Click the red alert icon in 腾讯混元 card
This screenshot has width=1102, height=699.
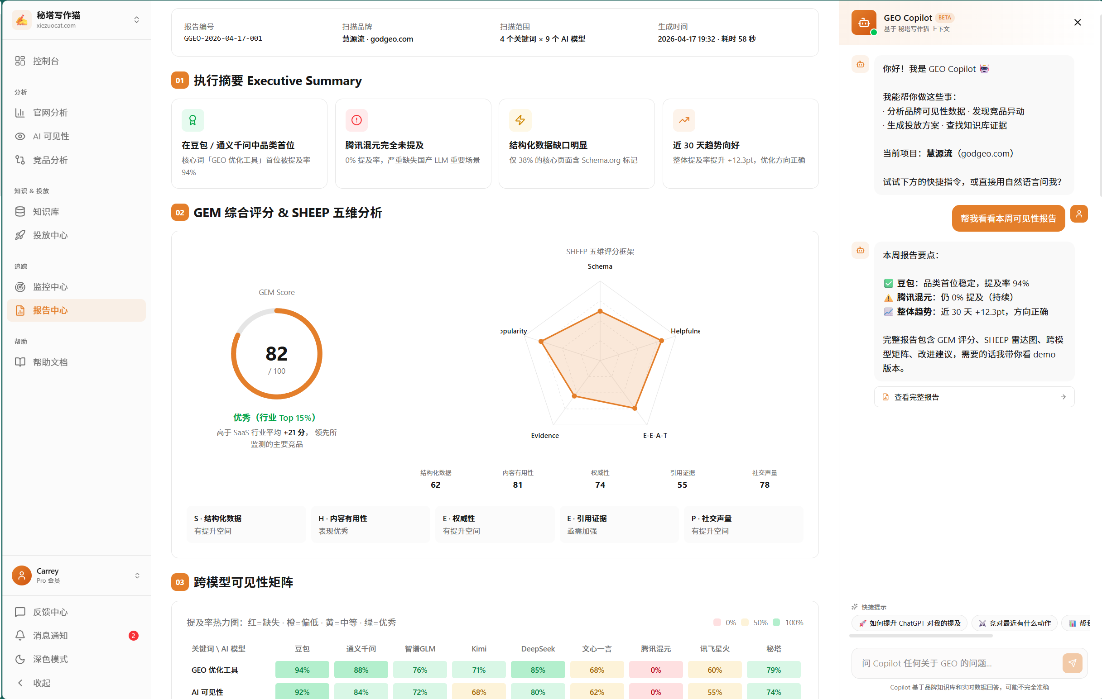(x=356, y=120)
